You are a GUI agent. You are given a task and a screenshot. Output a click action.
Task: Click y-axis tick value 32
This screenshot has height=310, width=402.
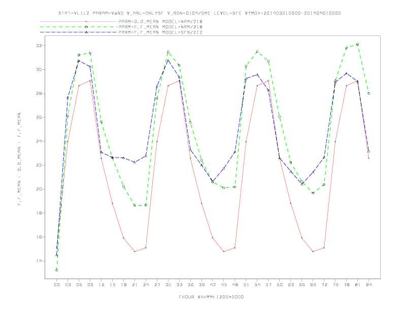point(39,46)
